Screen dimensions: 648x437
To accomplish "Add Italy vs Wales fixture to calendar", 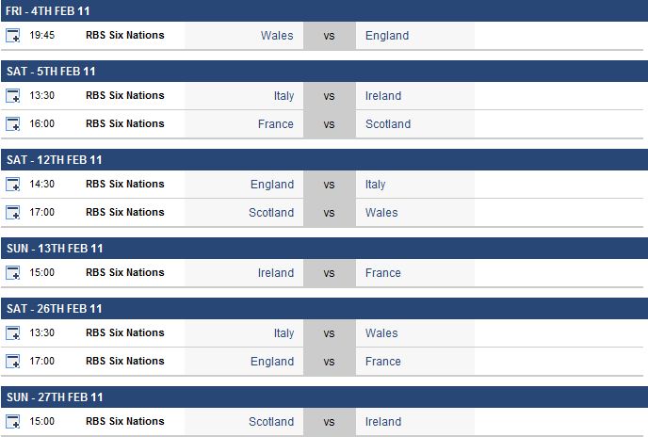I will pyautogui.click(x=13, y=333).
